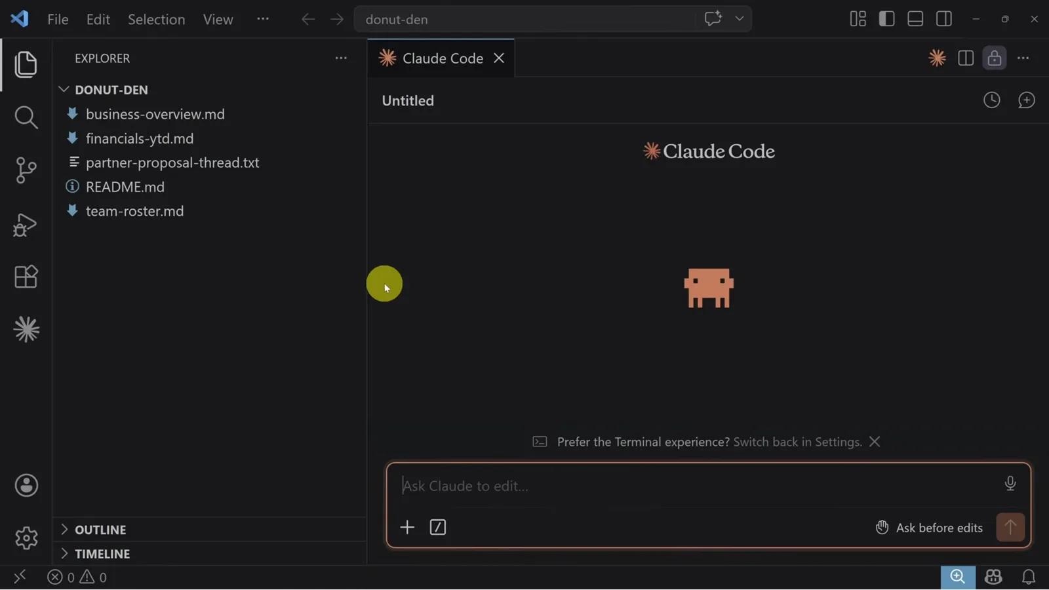Toggle the Primary Side Bar visibility

[887, 19]
